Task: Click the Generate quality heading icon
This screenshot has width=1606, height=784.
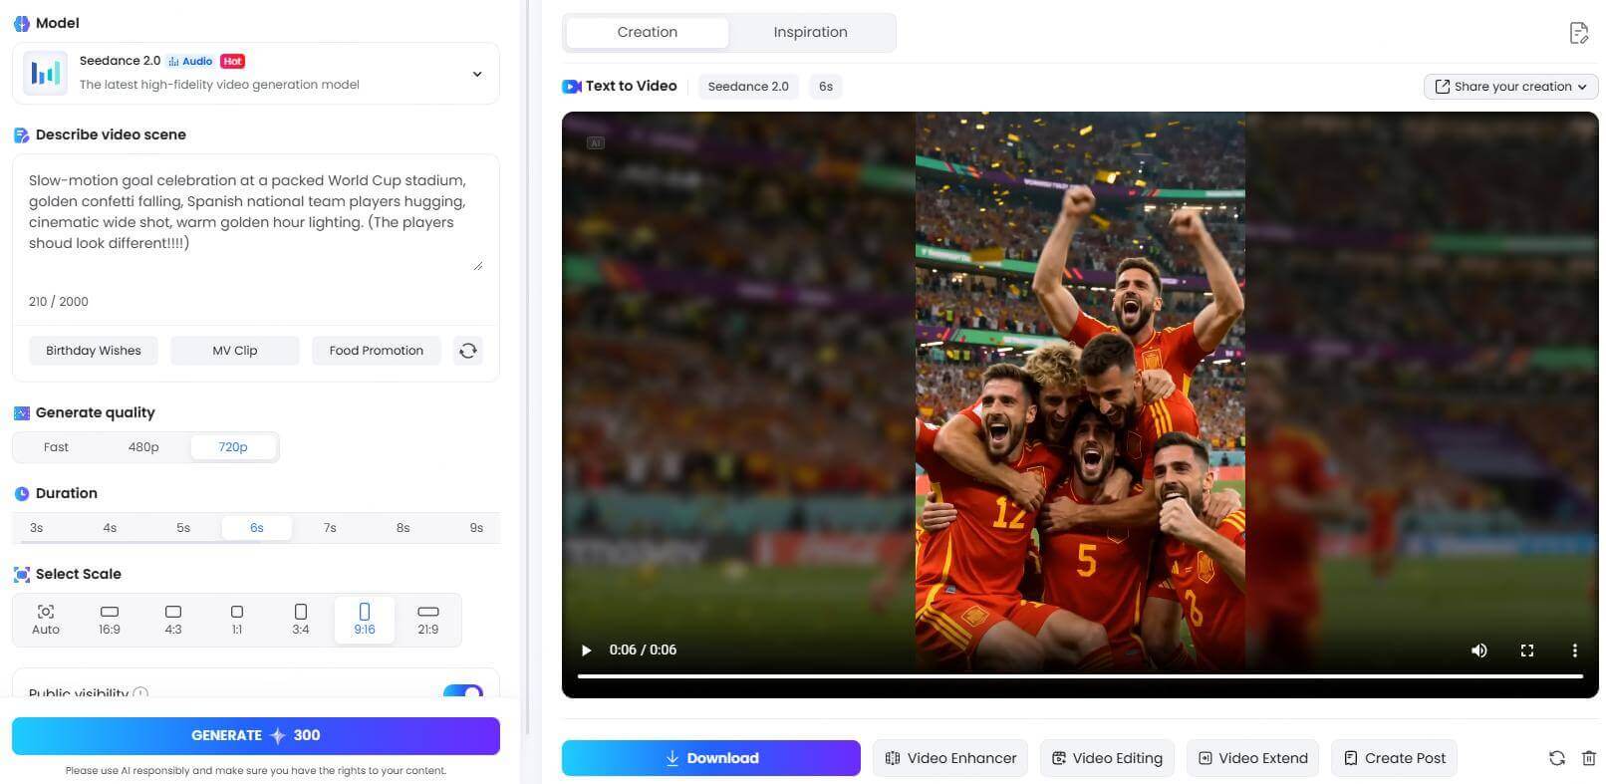Action: (21, 412)
